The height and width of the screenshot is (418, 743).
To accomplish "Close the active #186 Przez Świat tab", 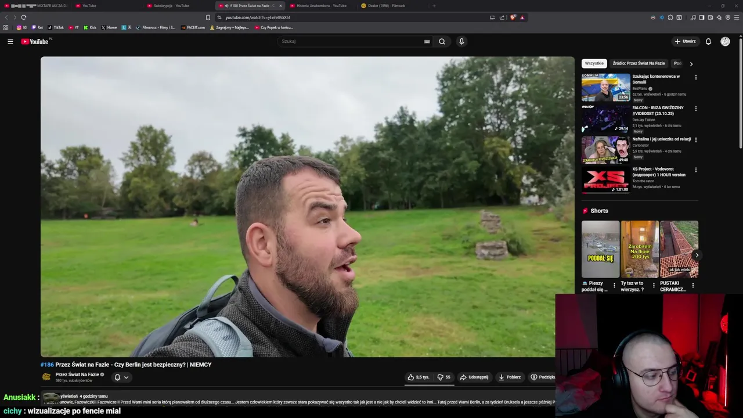I will 280,6.
